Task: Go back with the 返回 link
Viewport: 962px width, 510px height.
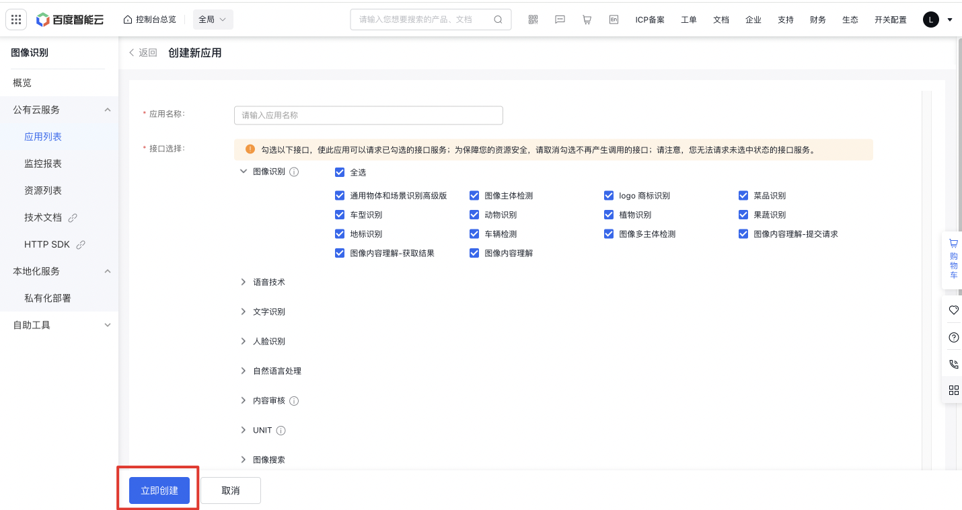Action: 143,52
